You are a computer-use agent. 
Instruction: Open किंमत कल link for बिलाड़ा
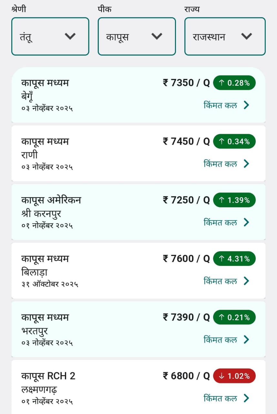[x=220, y=281]
